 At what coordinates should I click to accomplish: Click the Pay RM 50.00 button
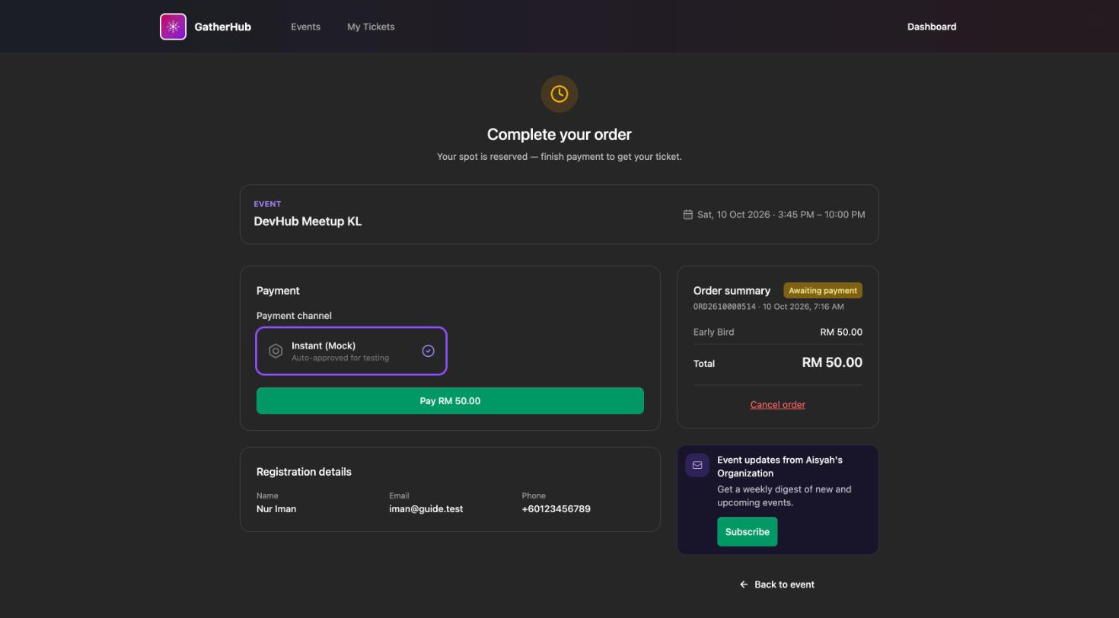pos(450,401)
